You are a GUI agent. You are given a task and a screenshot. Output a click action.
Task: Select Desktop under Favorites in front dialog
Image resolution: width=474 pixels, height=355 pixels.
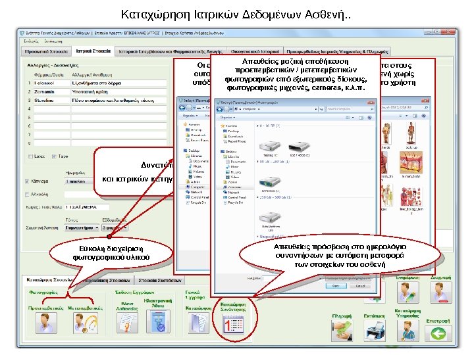tap(232, 131)
